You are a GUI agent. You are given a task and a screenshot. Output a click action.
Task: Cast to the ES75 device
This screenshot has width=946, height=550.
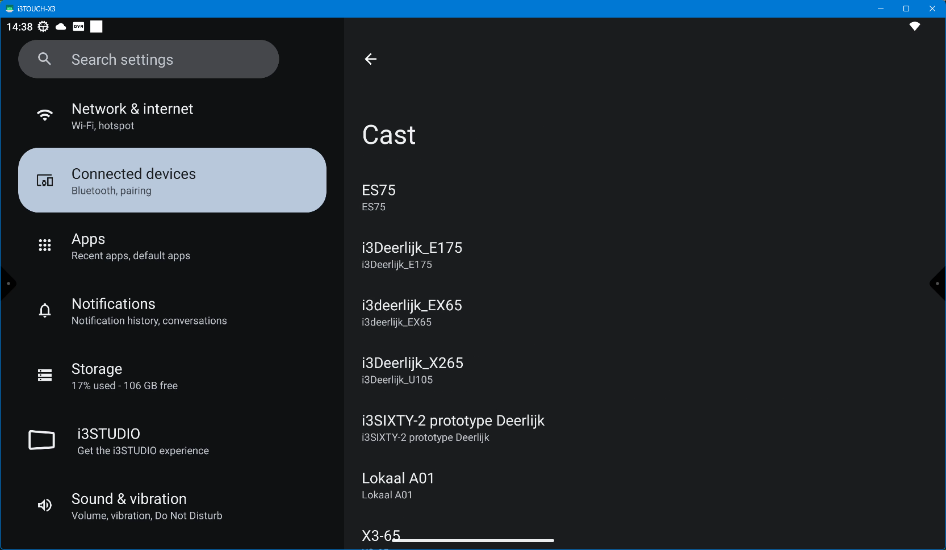(x=379, y=197)
